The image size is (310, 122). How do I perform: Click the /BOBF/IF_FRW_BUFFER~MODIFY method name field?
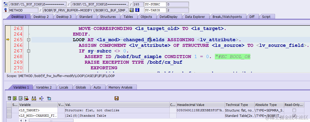tap(85, 10)
